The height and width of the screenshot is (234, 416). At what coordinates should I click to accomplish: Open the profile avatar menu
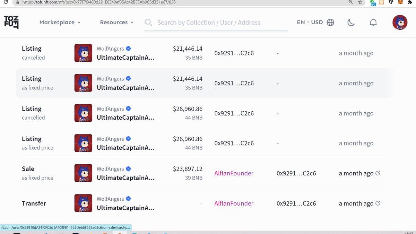(x=400, y=22)
